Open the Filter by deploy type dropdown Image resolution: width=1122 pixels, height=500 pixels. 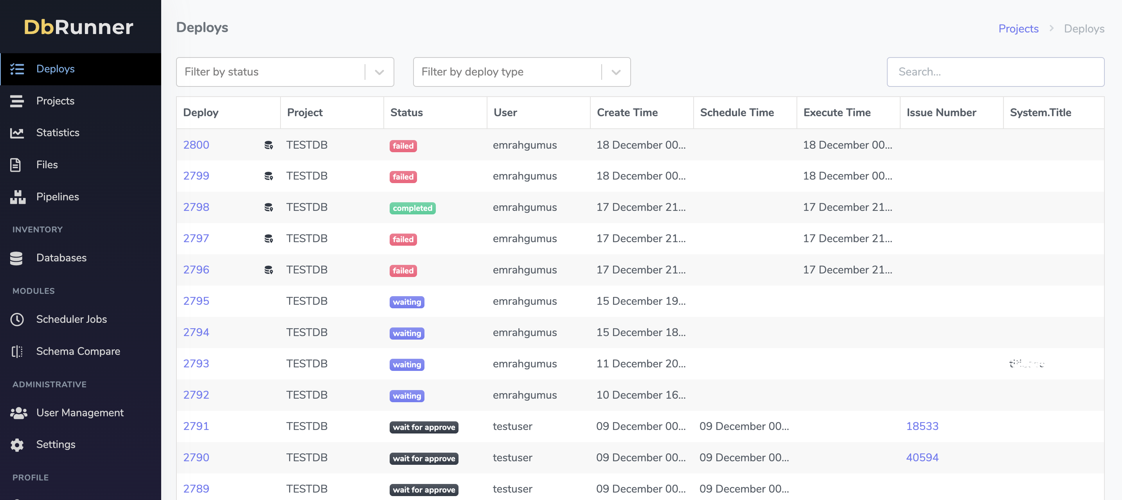click(x=616, y=72)
